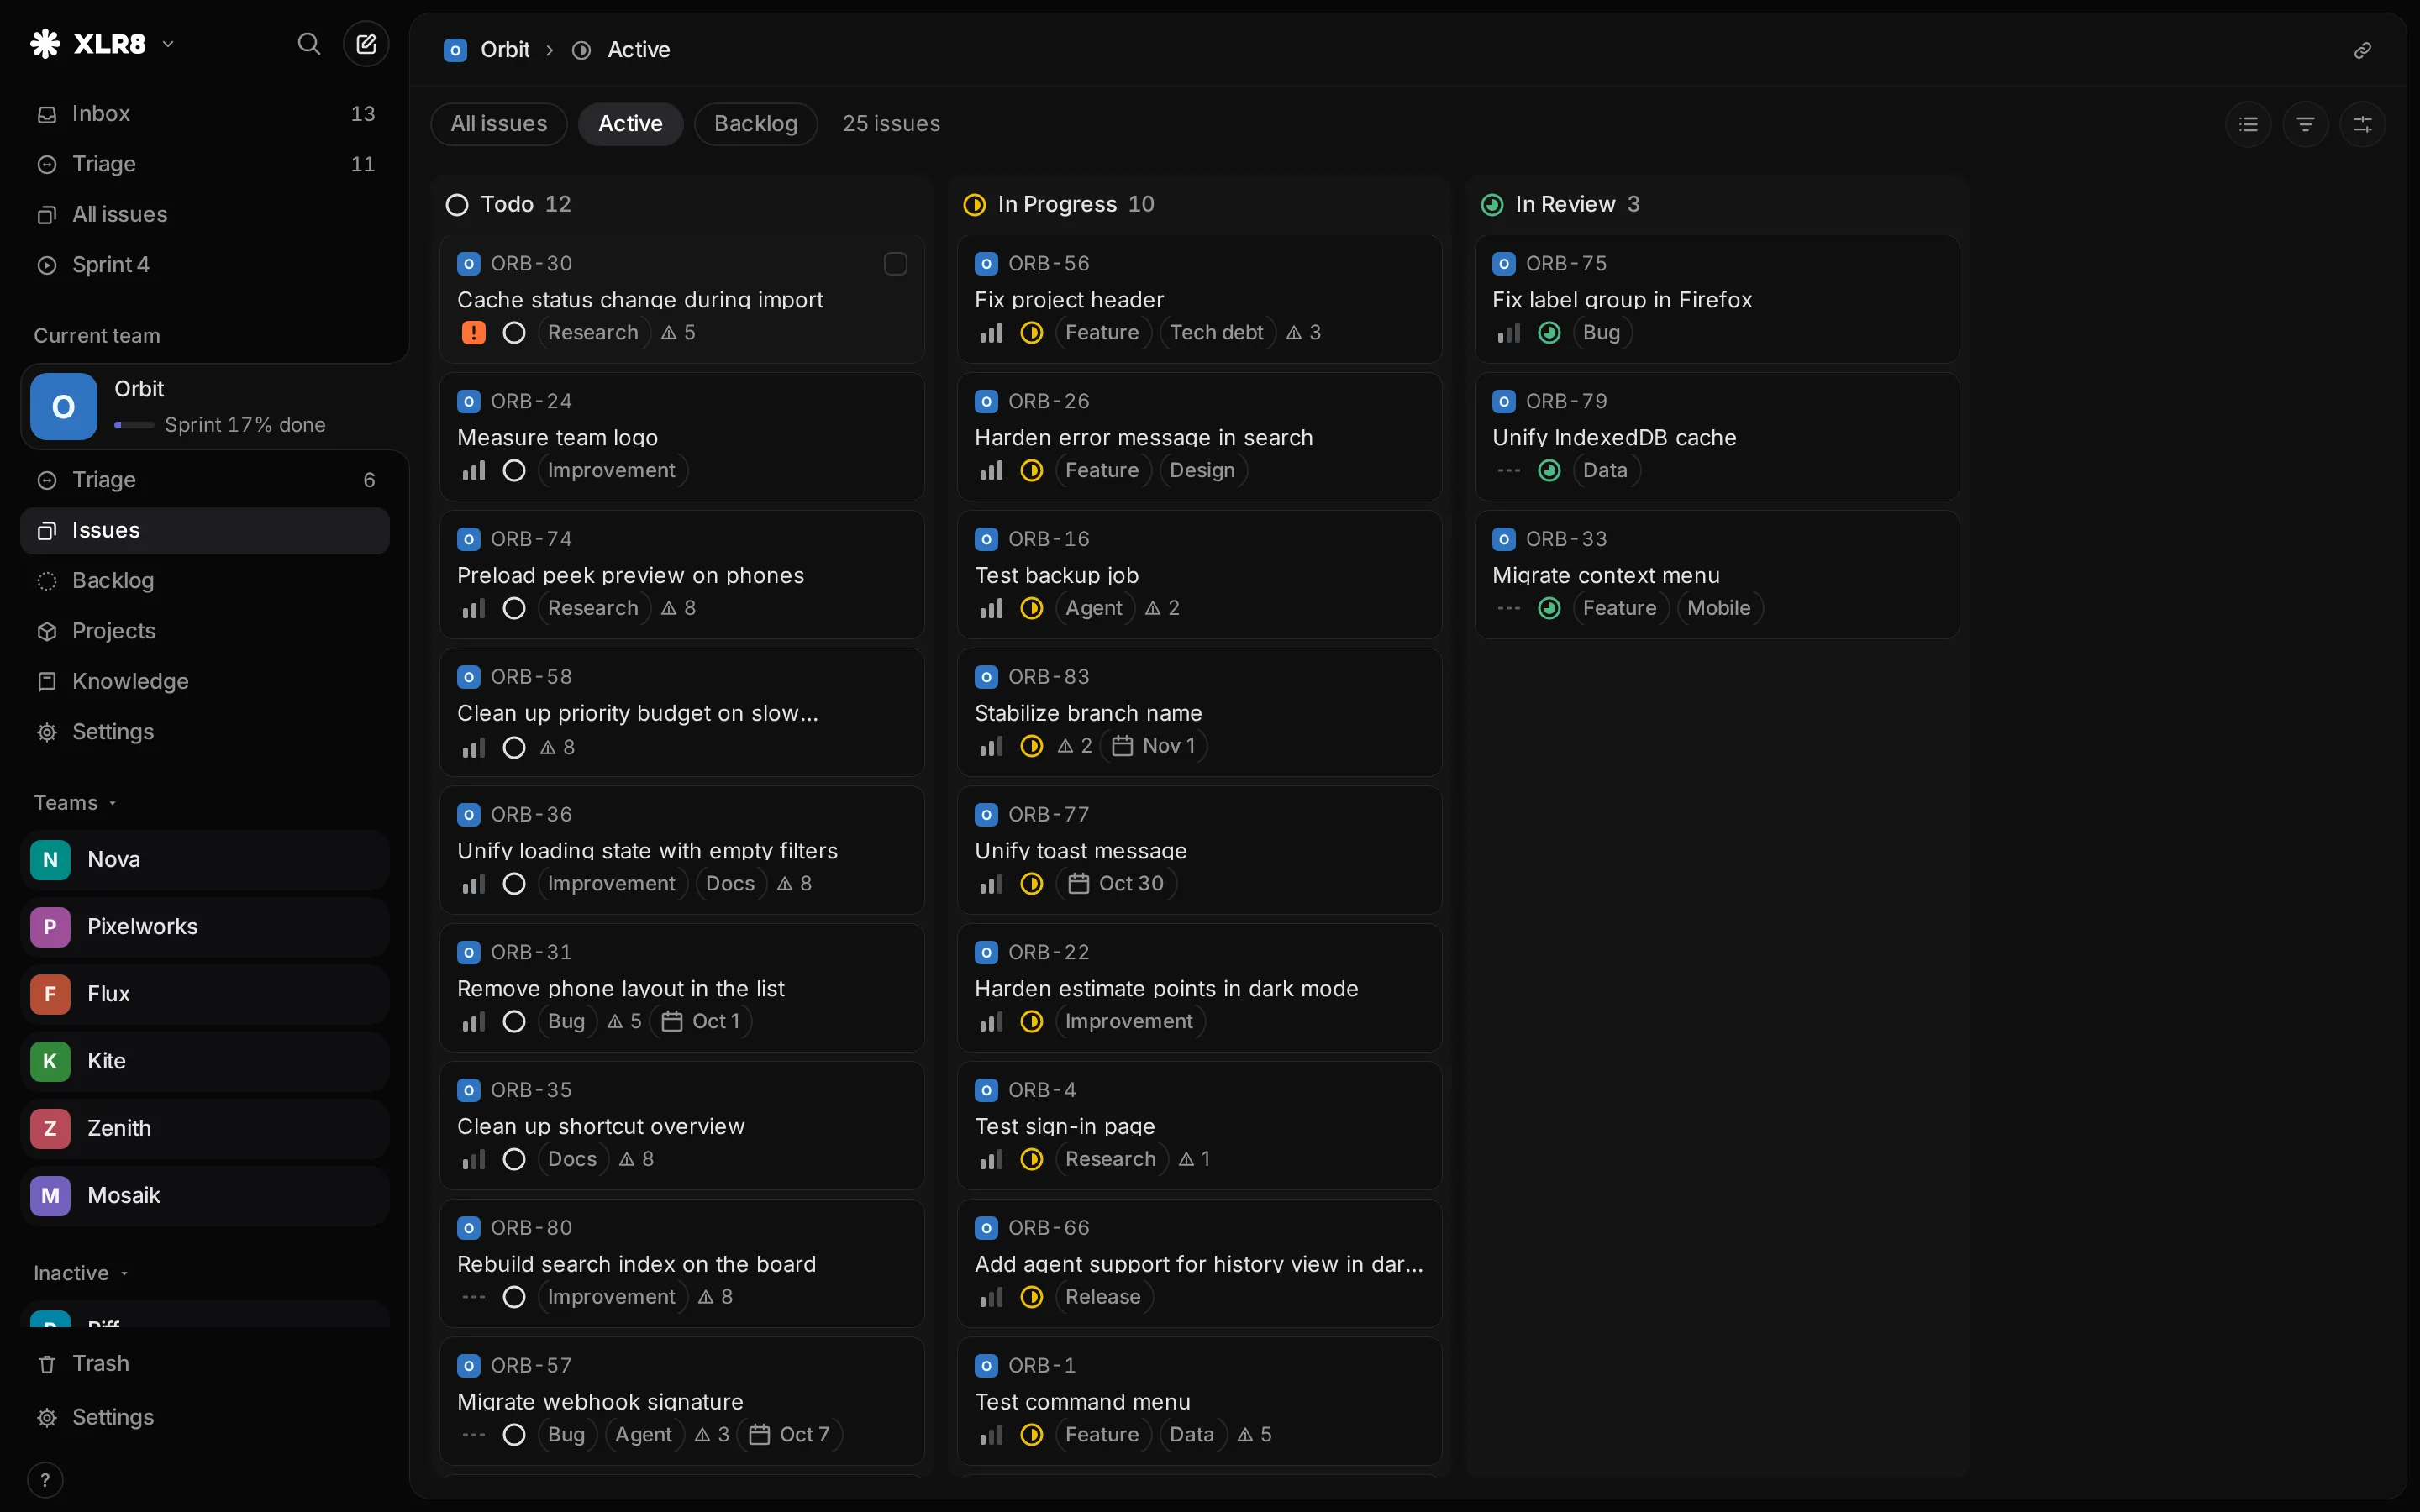2420x1512 pixels.
Task: Open the filter icon in toolbar
Action: 2305,124
